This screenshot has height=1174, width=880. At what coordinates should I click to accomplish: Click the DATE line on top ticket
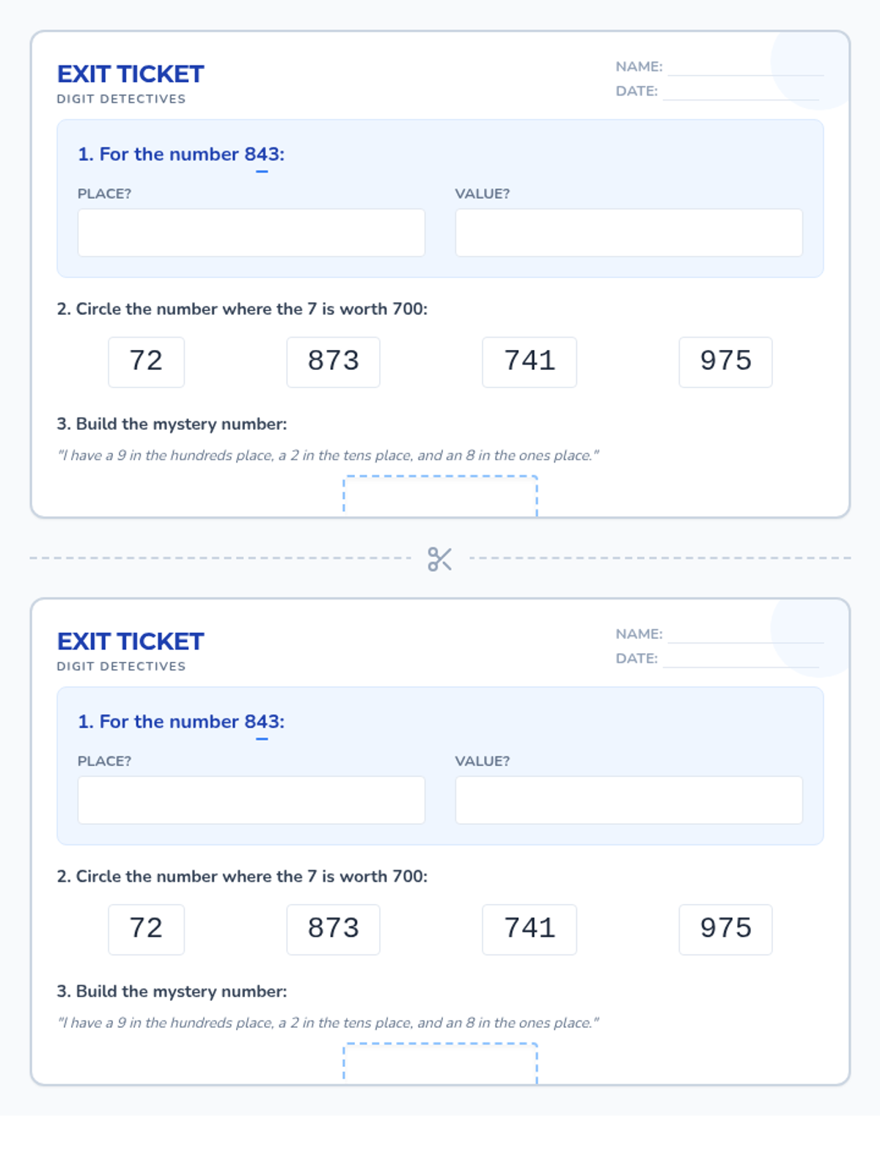(x=741, y=92)
